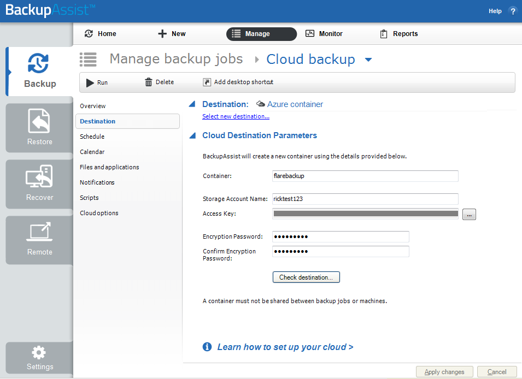Click the Encryption Password field
This screenshot has height=379, width=522.
[x=341, y=236]
